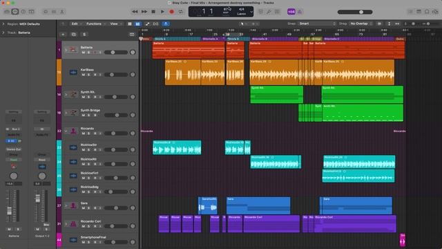Expand the Synth Bridge track stack
The width and height of the screenshot is (442, 249).
[x=66, y=113]
